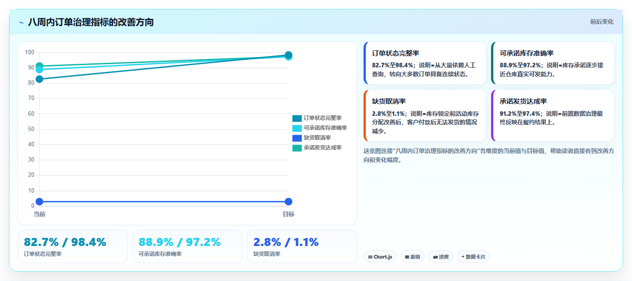632x281 pixels.
Task: Click the text 91.2%至97.4% in the description card
Action: (x=520, y=114)
